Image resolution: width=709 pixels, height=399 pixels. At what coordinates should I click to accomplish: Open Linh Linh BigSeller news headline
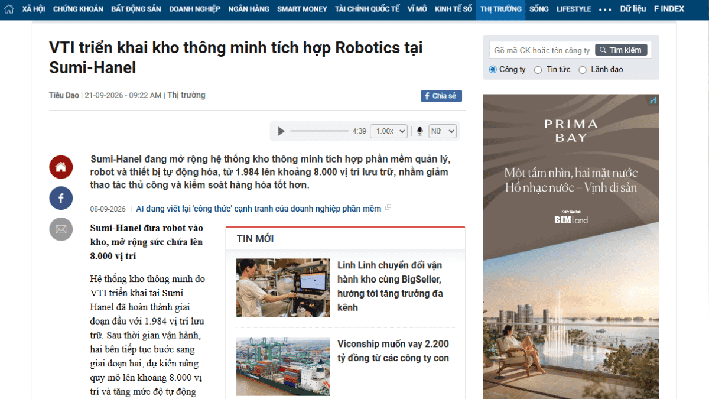pyautogui.click(x=391, y=287)
